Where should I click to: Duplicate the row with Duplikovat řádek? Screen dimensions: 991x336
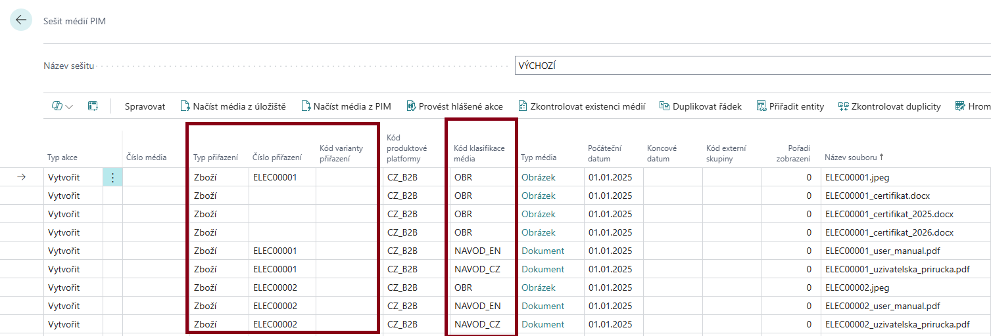coord(700,106)
